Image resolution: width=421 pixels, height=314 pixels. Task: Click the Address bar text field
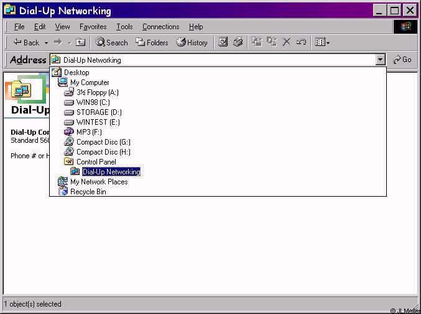[213, 60]
